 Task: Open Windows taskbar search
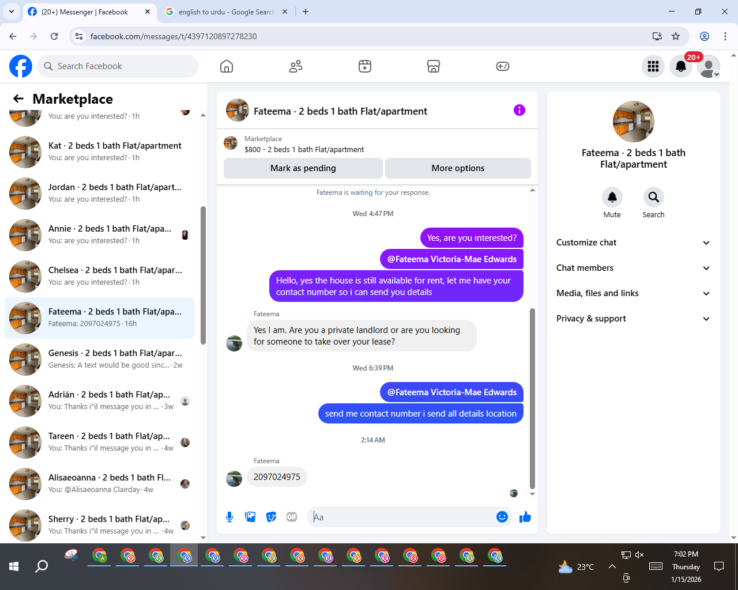pos(42,566)
